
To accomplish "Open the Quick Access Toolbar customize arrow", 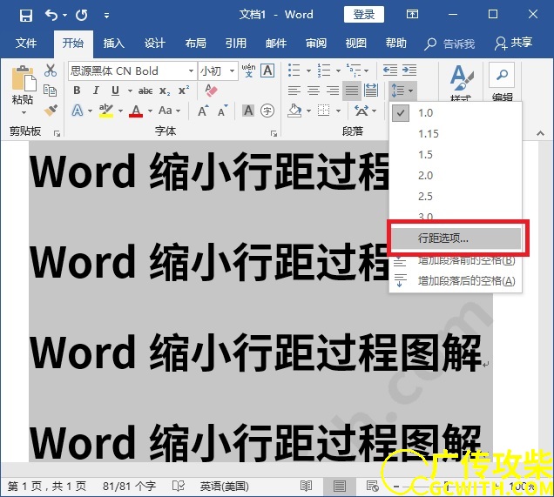I will pos(106,16).
